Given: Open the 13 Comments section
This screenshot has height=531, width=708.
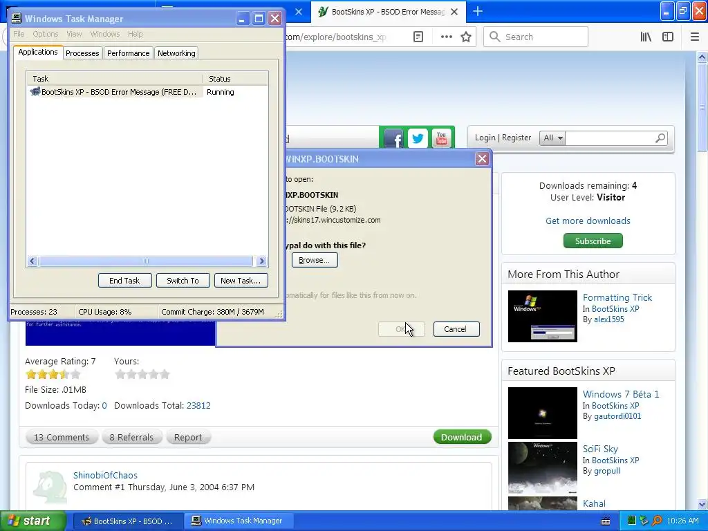Looking at the screenshot, I should click(62, 437).
